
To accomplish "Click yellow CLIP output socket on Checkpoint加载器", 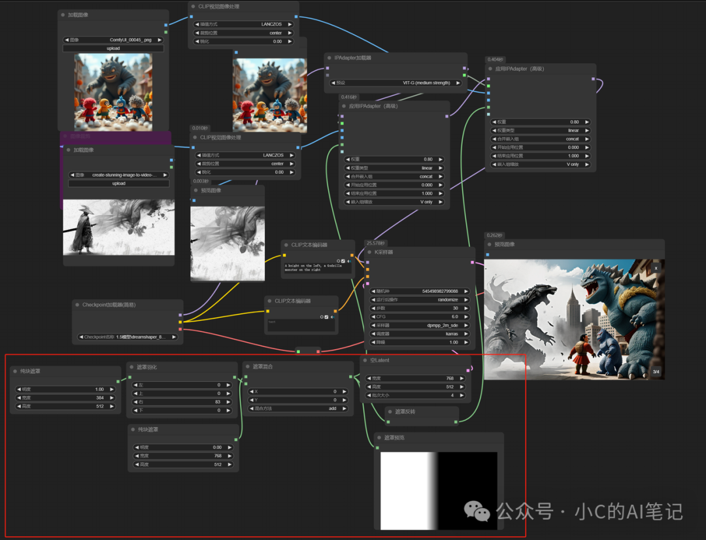I will (180, 322).
